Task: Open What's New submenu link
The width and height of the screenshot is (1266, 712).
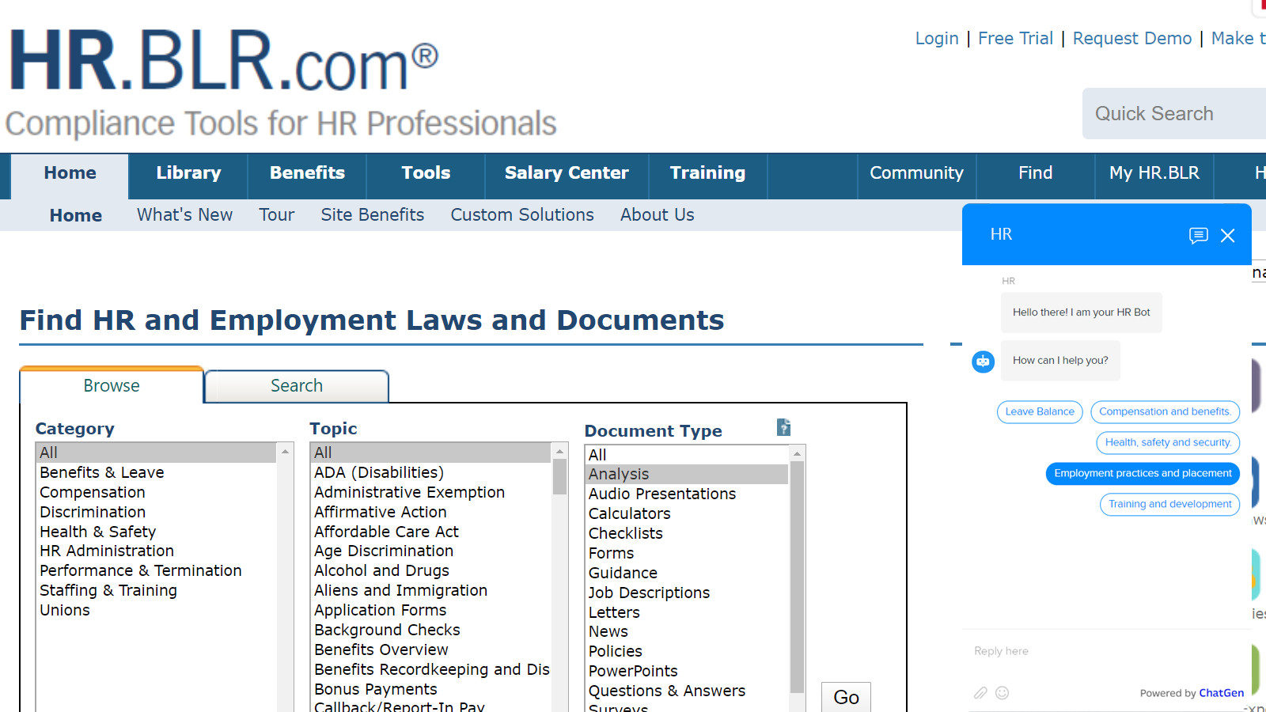Action: 184,215
